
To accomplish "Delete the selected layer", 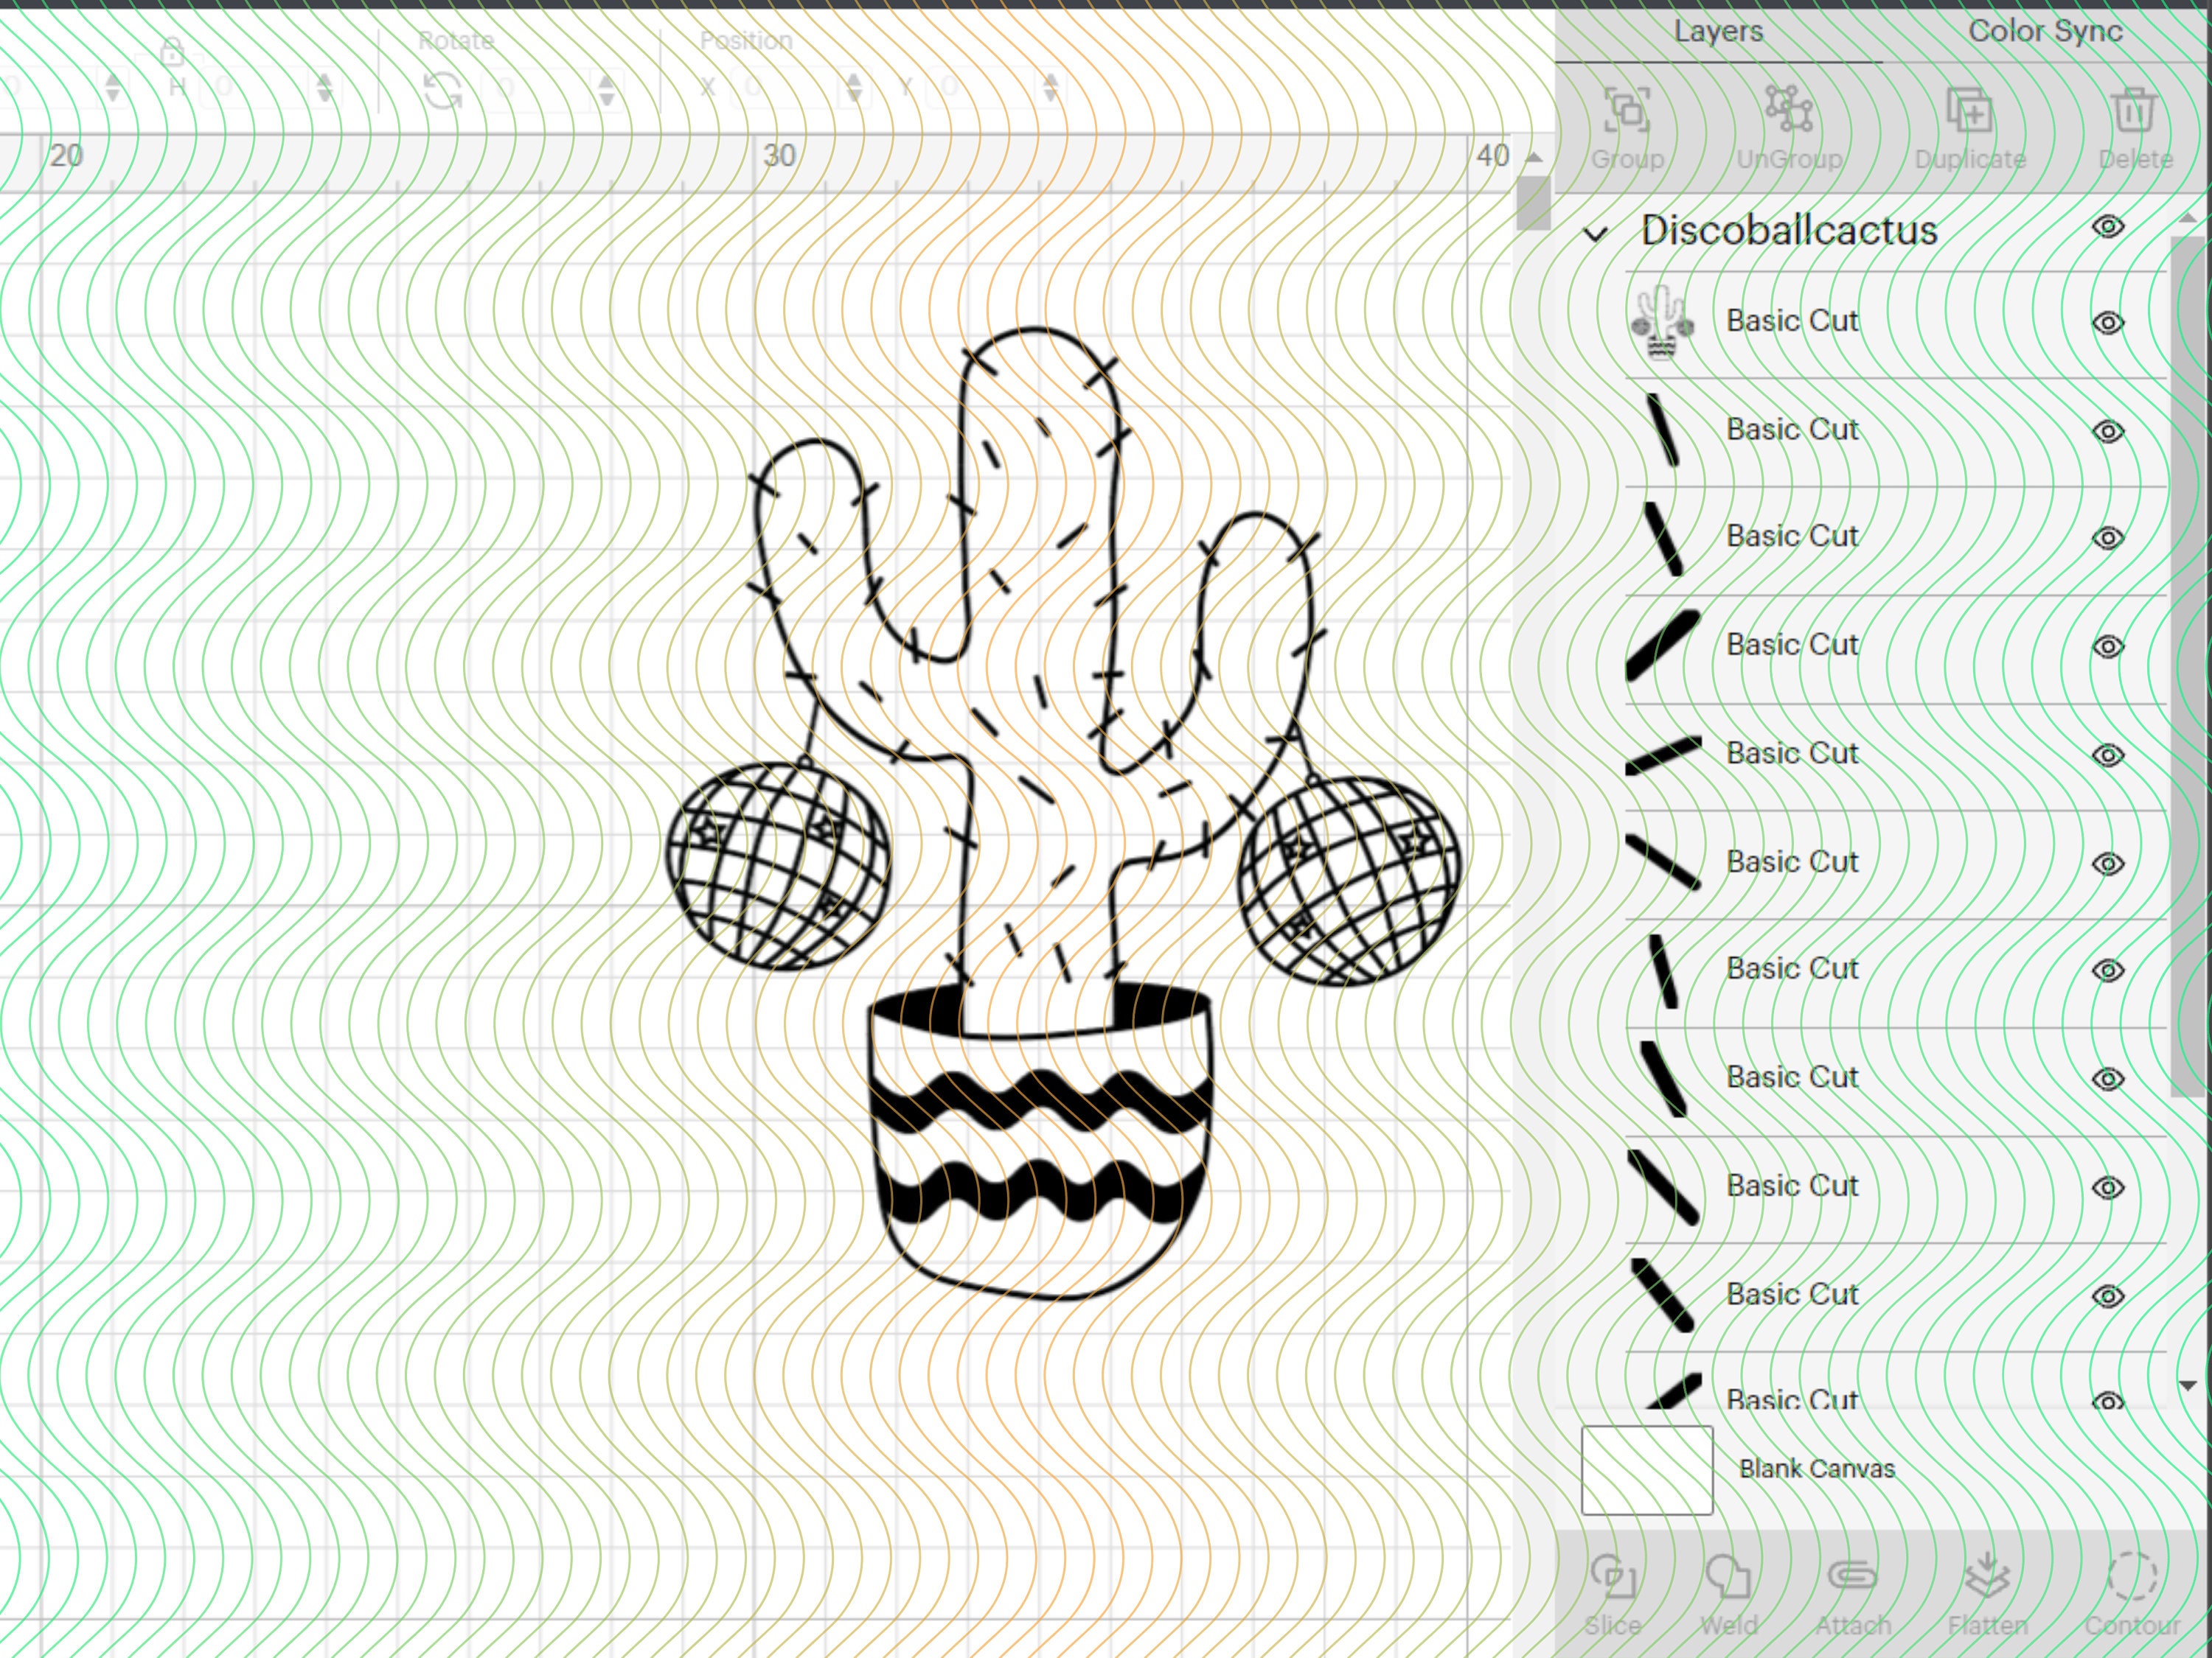I will (x=2133, y=120).
